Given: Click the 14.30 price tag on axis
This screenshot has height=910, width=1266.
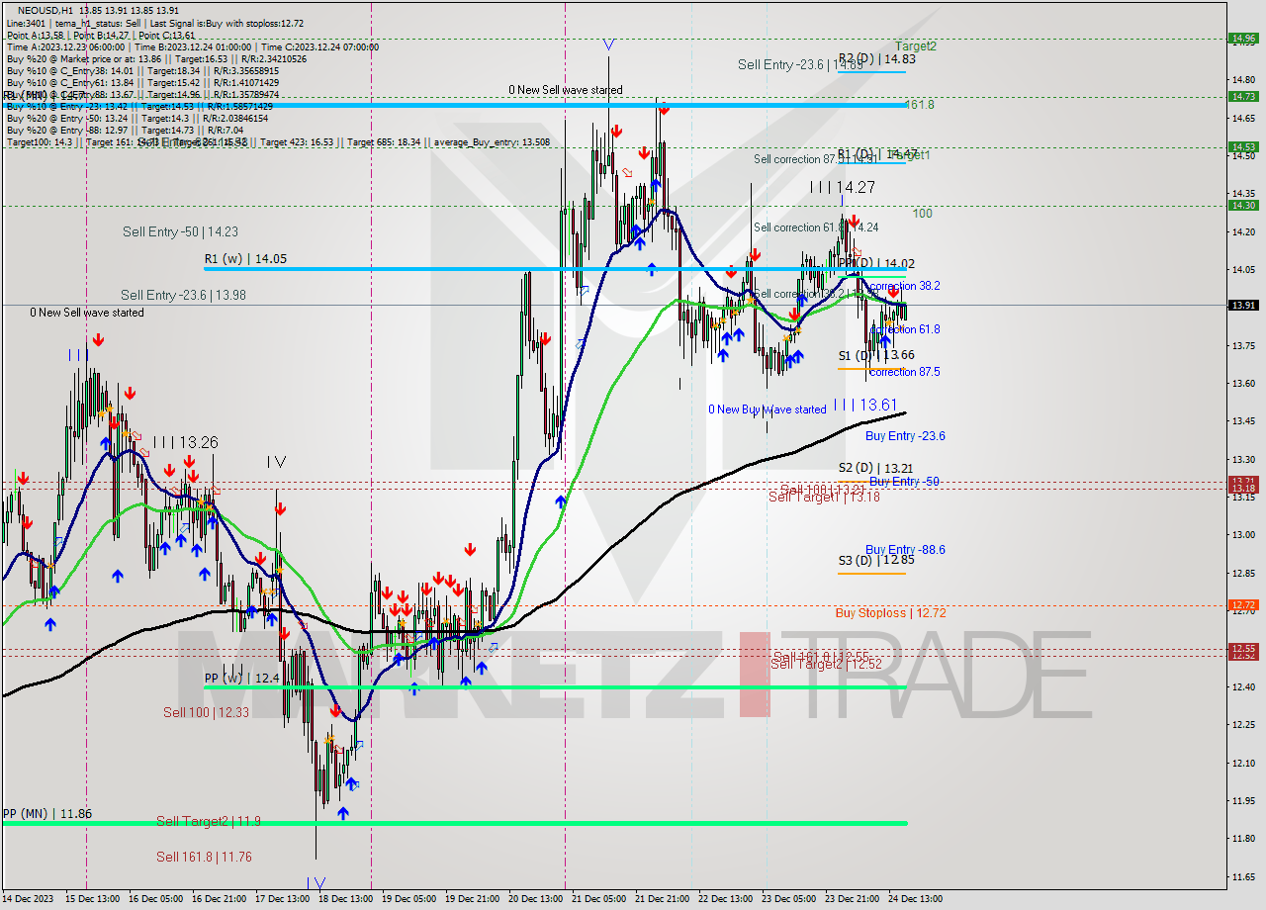Looking at the screenshot, I should pos(1243,205).
